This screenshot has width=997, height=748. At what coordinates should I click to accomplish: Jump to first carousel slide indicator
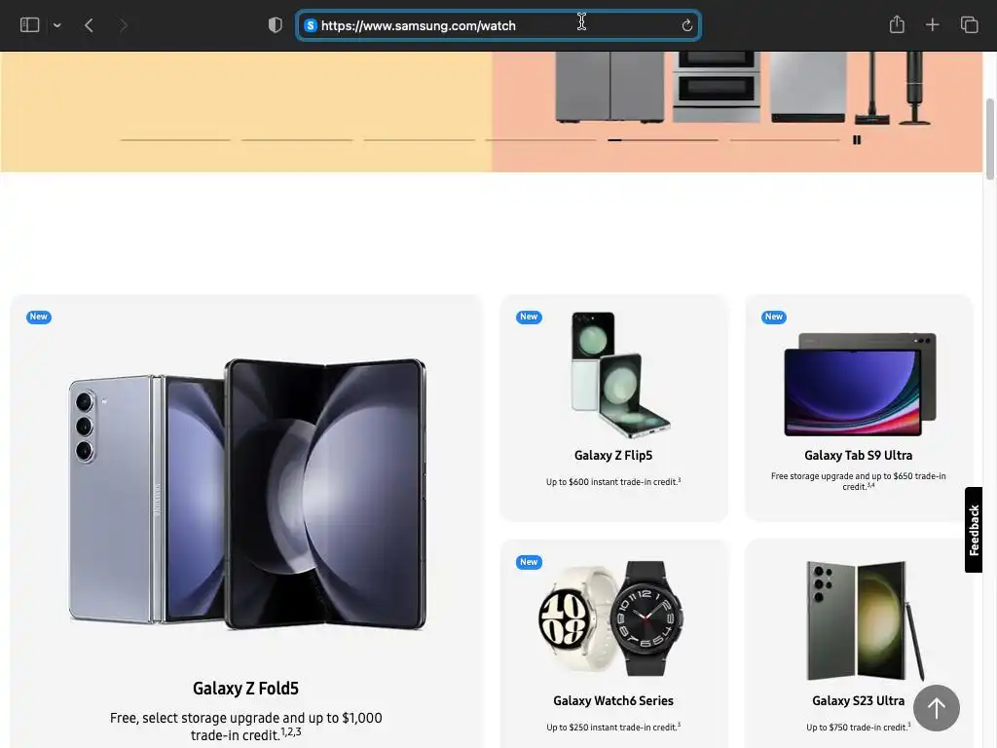(175, 140)
